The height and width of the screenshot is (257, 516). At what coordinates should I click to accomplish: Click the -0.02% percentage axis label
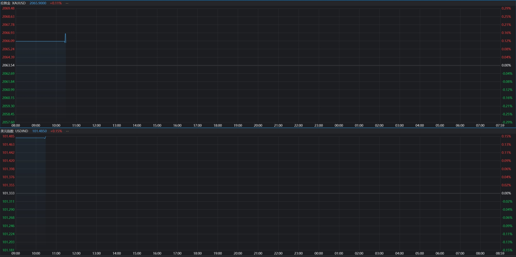(x=507, y=202)
